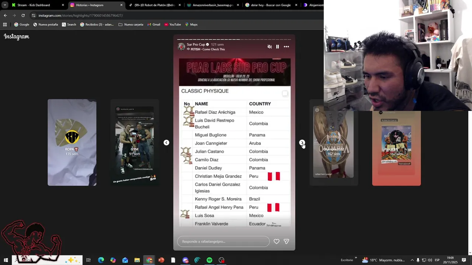Click the instagram.com address bar URL
This screenshot has width=472, height=265.
click(x=81, y=15)
